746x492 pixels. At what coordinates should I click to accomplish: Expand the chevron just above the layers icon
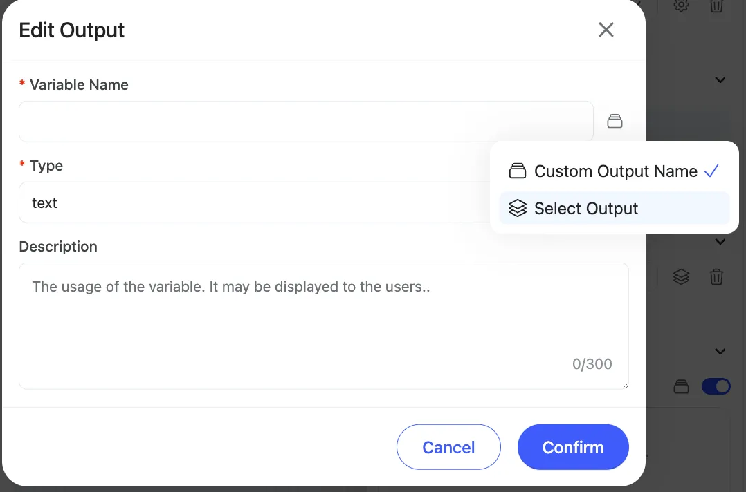coord(720,242)
